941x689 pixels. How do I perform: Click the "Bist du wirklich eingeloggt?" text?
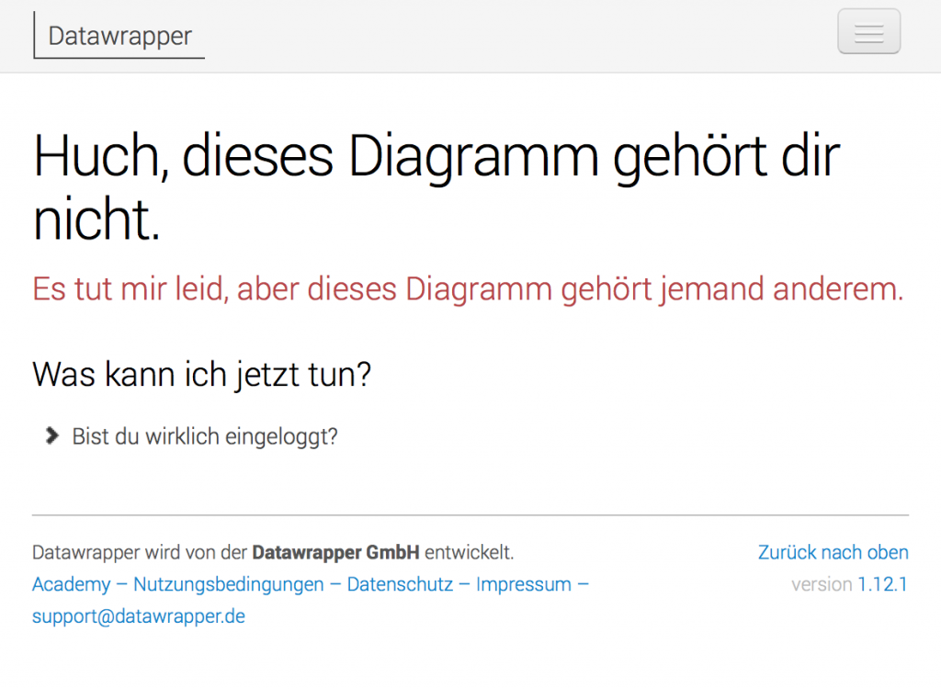[205, 436]
